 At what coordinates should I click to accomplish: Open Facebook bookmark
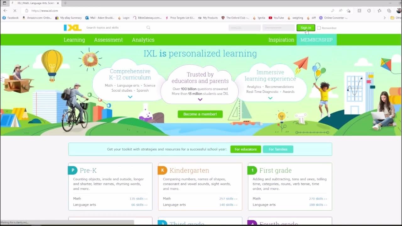pyautogui.click(x=10, y=18)
